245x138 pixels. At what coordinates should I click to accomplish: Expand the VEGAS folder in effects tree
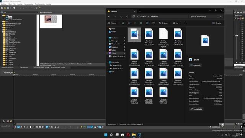[x=2, y=28]
